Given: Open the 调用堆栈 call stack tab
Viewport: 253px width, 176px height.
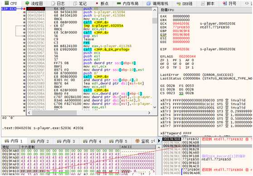Looking at the screenshot, I should pos(157,3).
